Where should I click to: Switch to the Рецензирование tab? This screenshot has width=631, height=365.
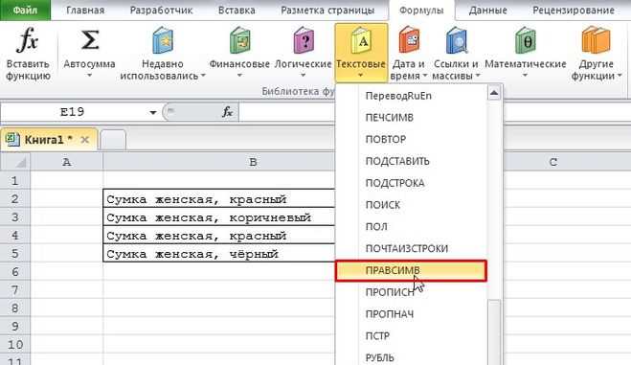[573, 11]
